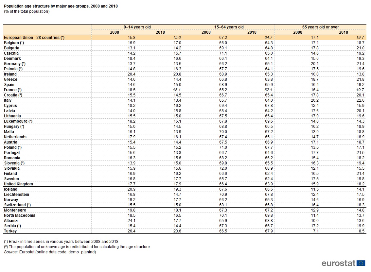Viewport: 371px width, 272px height.
Task: Click the EU 64.7 value for 15–64 in 2018
Action: [x=269, y=37]
